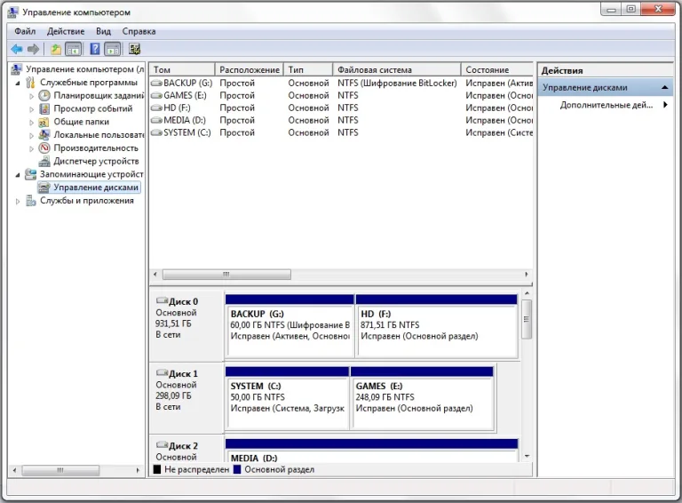
Task: Sort by the Том column header
Action: (182, 69)
